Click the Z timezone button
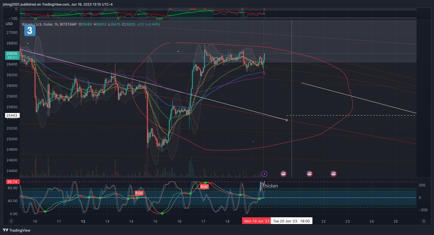 (11, 221)
